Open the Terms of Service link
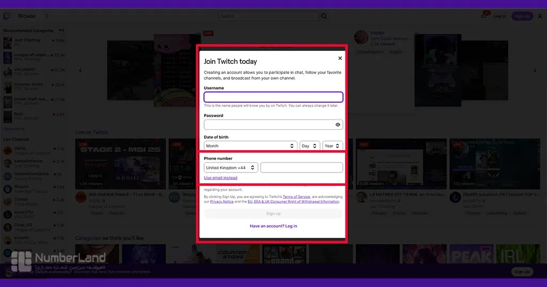The height and width of the screenshot is (287, 547). pyautogui.click(x=296, y=196)
